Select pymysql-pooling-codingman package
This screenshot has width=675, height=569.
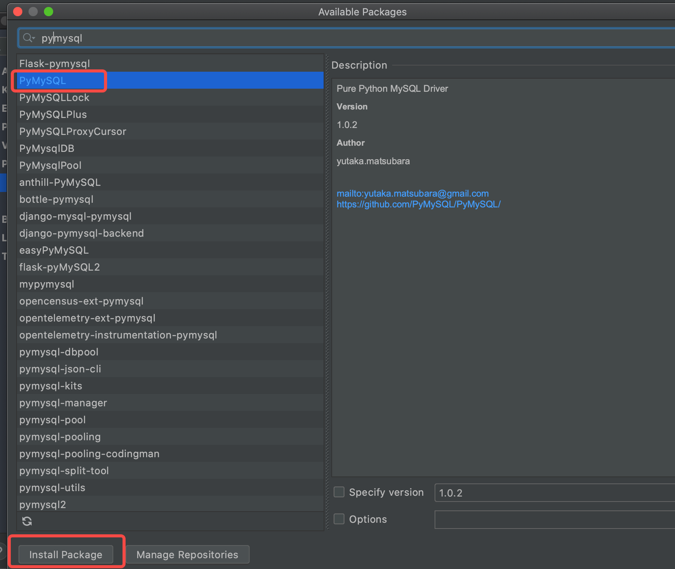(x=170, y=453)
